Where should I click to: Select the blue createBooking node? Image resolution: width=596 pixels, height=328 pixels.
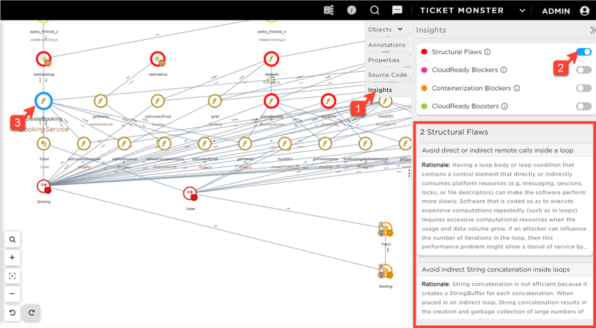[44, 101]
